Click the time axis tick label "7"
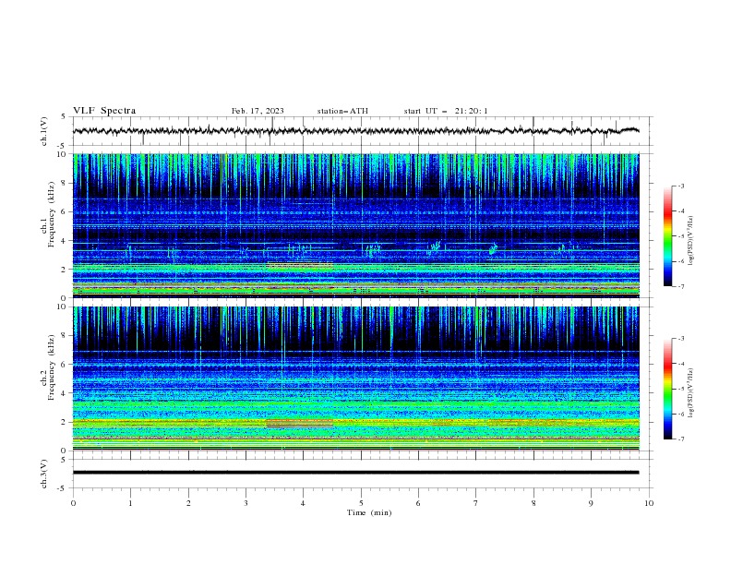Screen dimensions: 731x565 point(475,503)
